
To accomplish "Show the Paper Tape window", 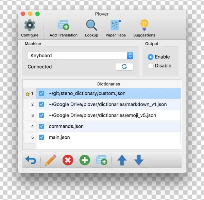I will [116, 25].
